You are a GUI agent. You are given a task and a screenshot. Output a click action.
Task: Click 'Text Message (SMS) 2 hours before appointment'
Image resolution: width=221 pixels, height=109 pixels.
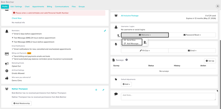34,42
